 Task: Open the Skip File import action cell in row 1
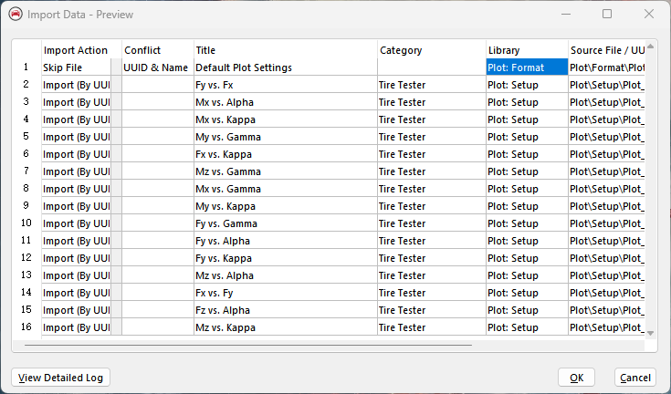pyautogui.click(x=76, y=67)
